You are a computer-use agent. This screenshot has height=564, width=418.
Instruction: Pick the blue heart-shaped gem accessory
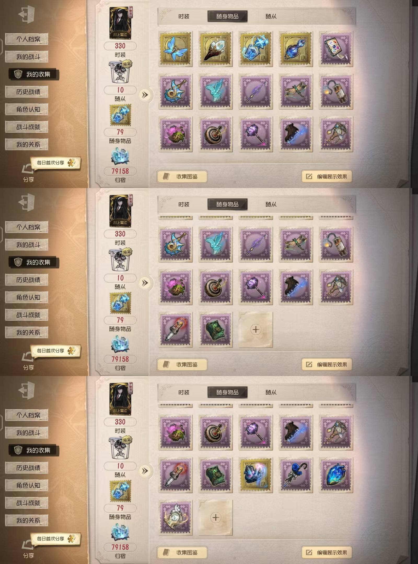click(x=336, y=475)
